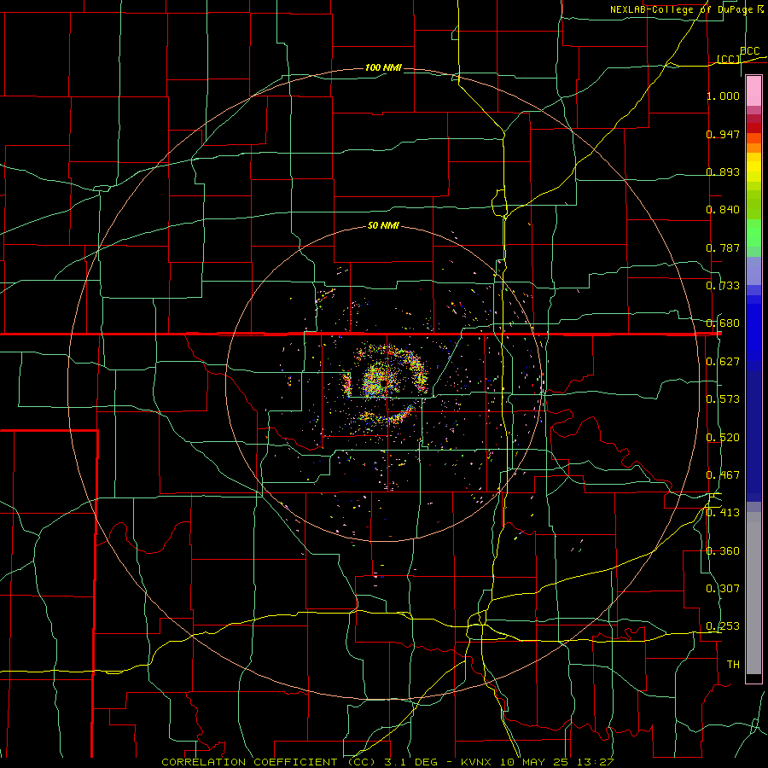Click the TH threshold label
Image resolution: width=768 pixels, height=768 pixels.
click(733, 665)
